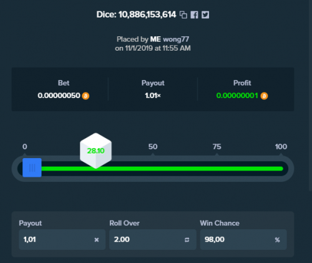The height and width of the screenshot is (263, 312).
Task: Click the multiplier x icon in the Payout field
Action: point(97,240)
